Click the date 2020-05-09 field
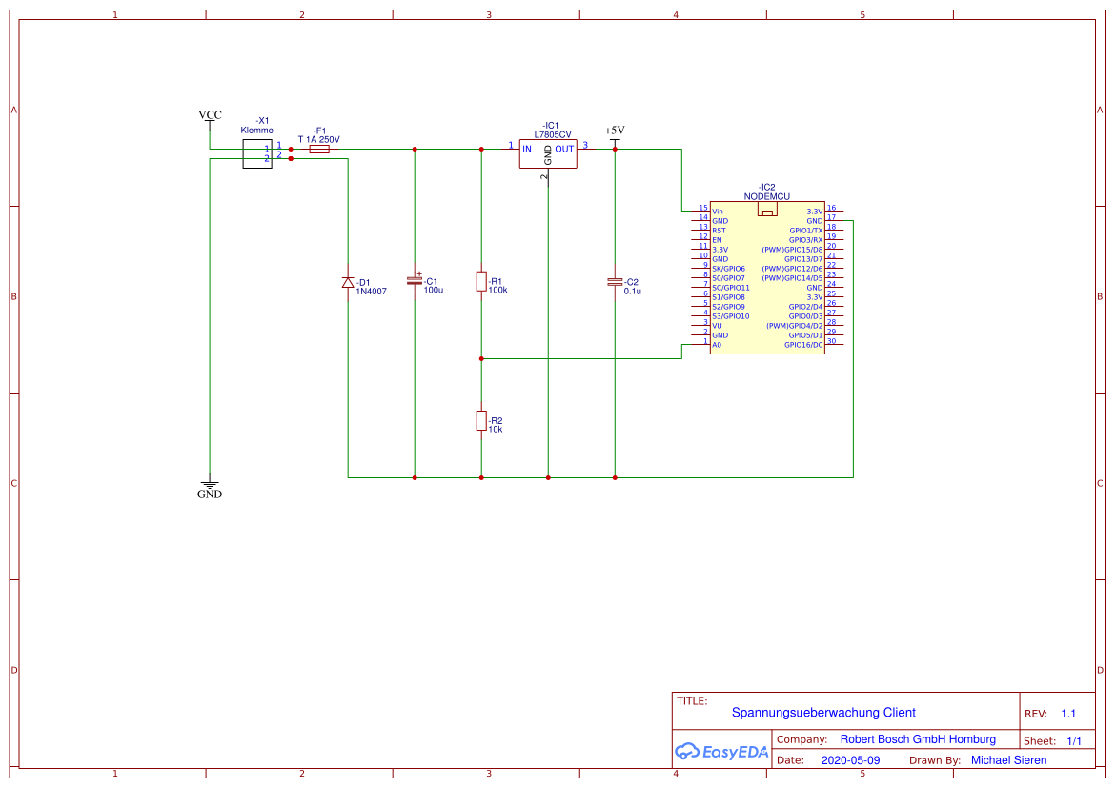The image size is (1116, 788). pyautogui.click(x=851, y=759)
